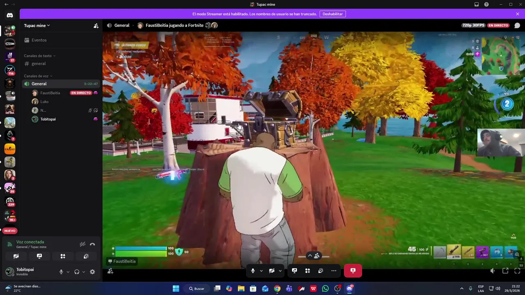
Task: Adjust stream volume speaker icon
Action: 493,271
